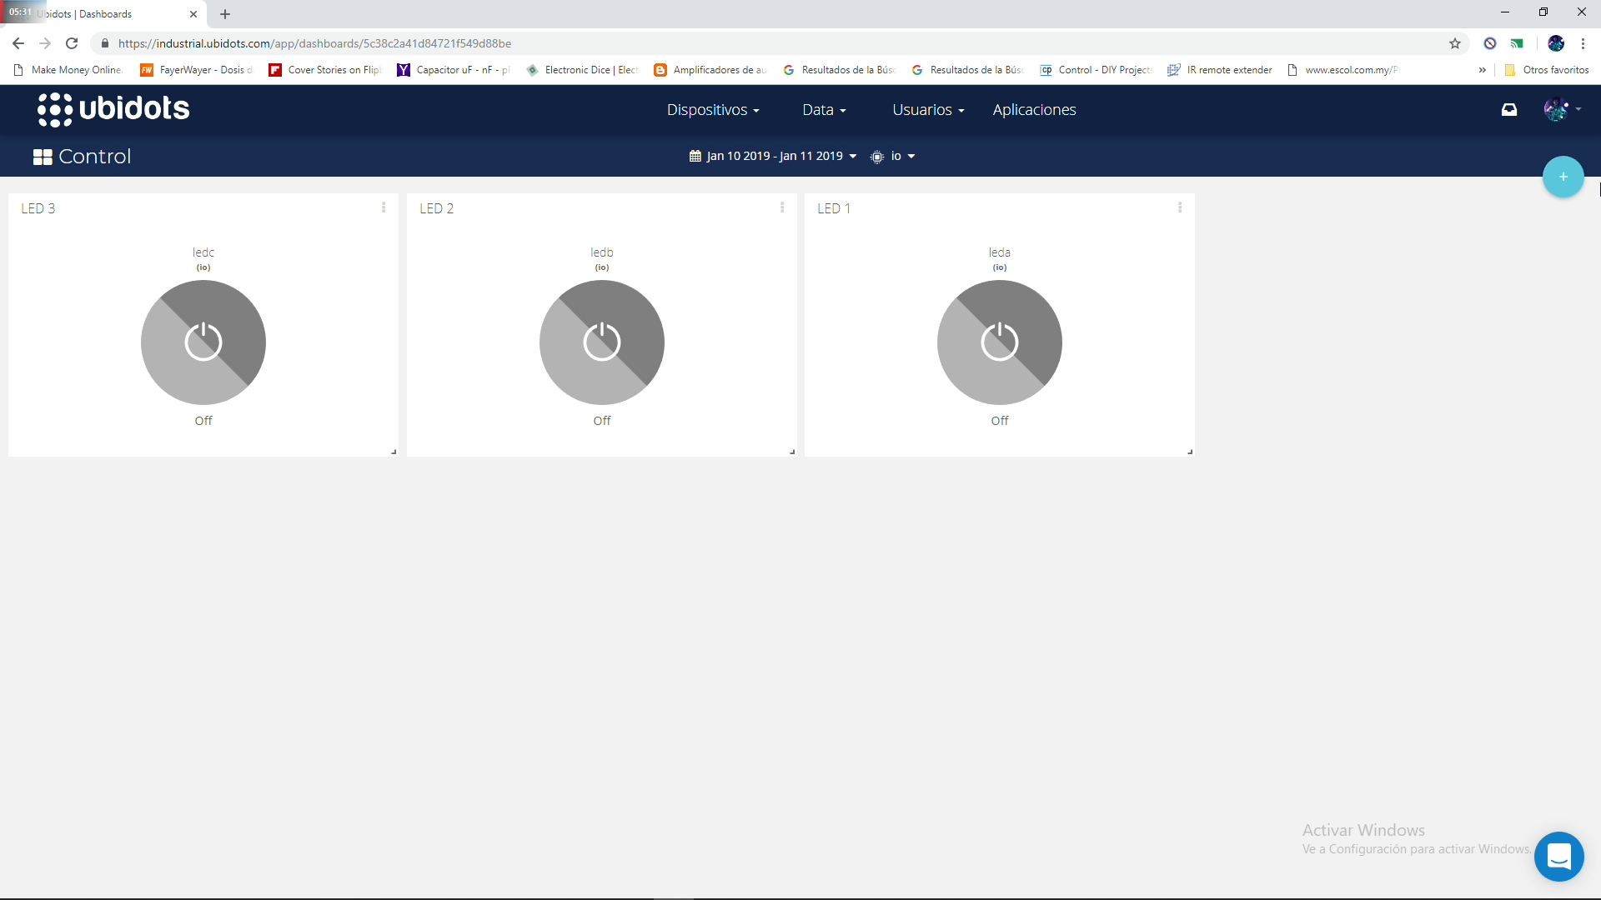
Task: Open the Dispositivos menu
Action: 713,110
